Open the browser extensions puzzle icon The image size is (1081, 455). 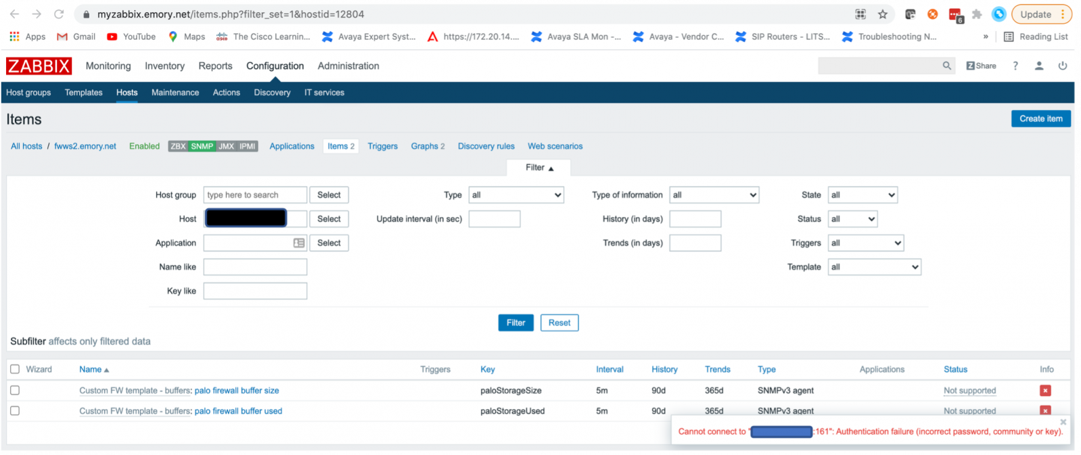(976, 14)
